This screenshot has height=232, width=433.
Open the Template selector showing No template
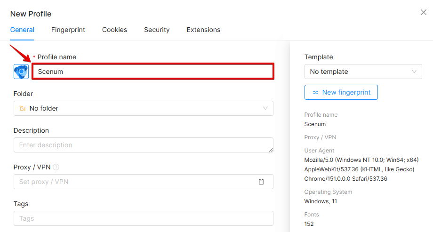coord(363,72)
